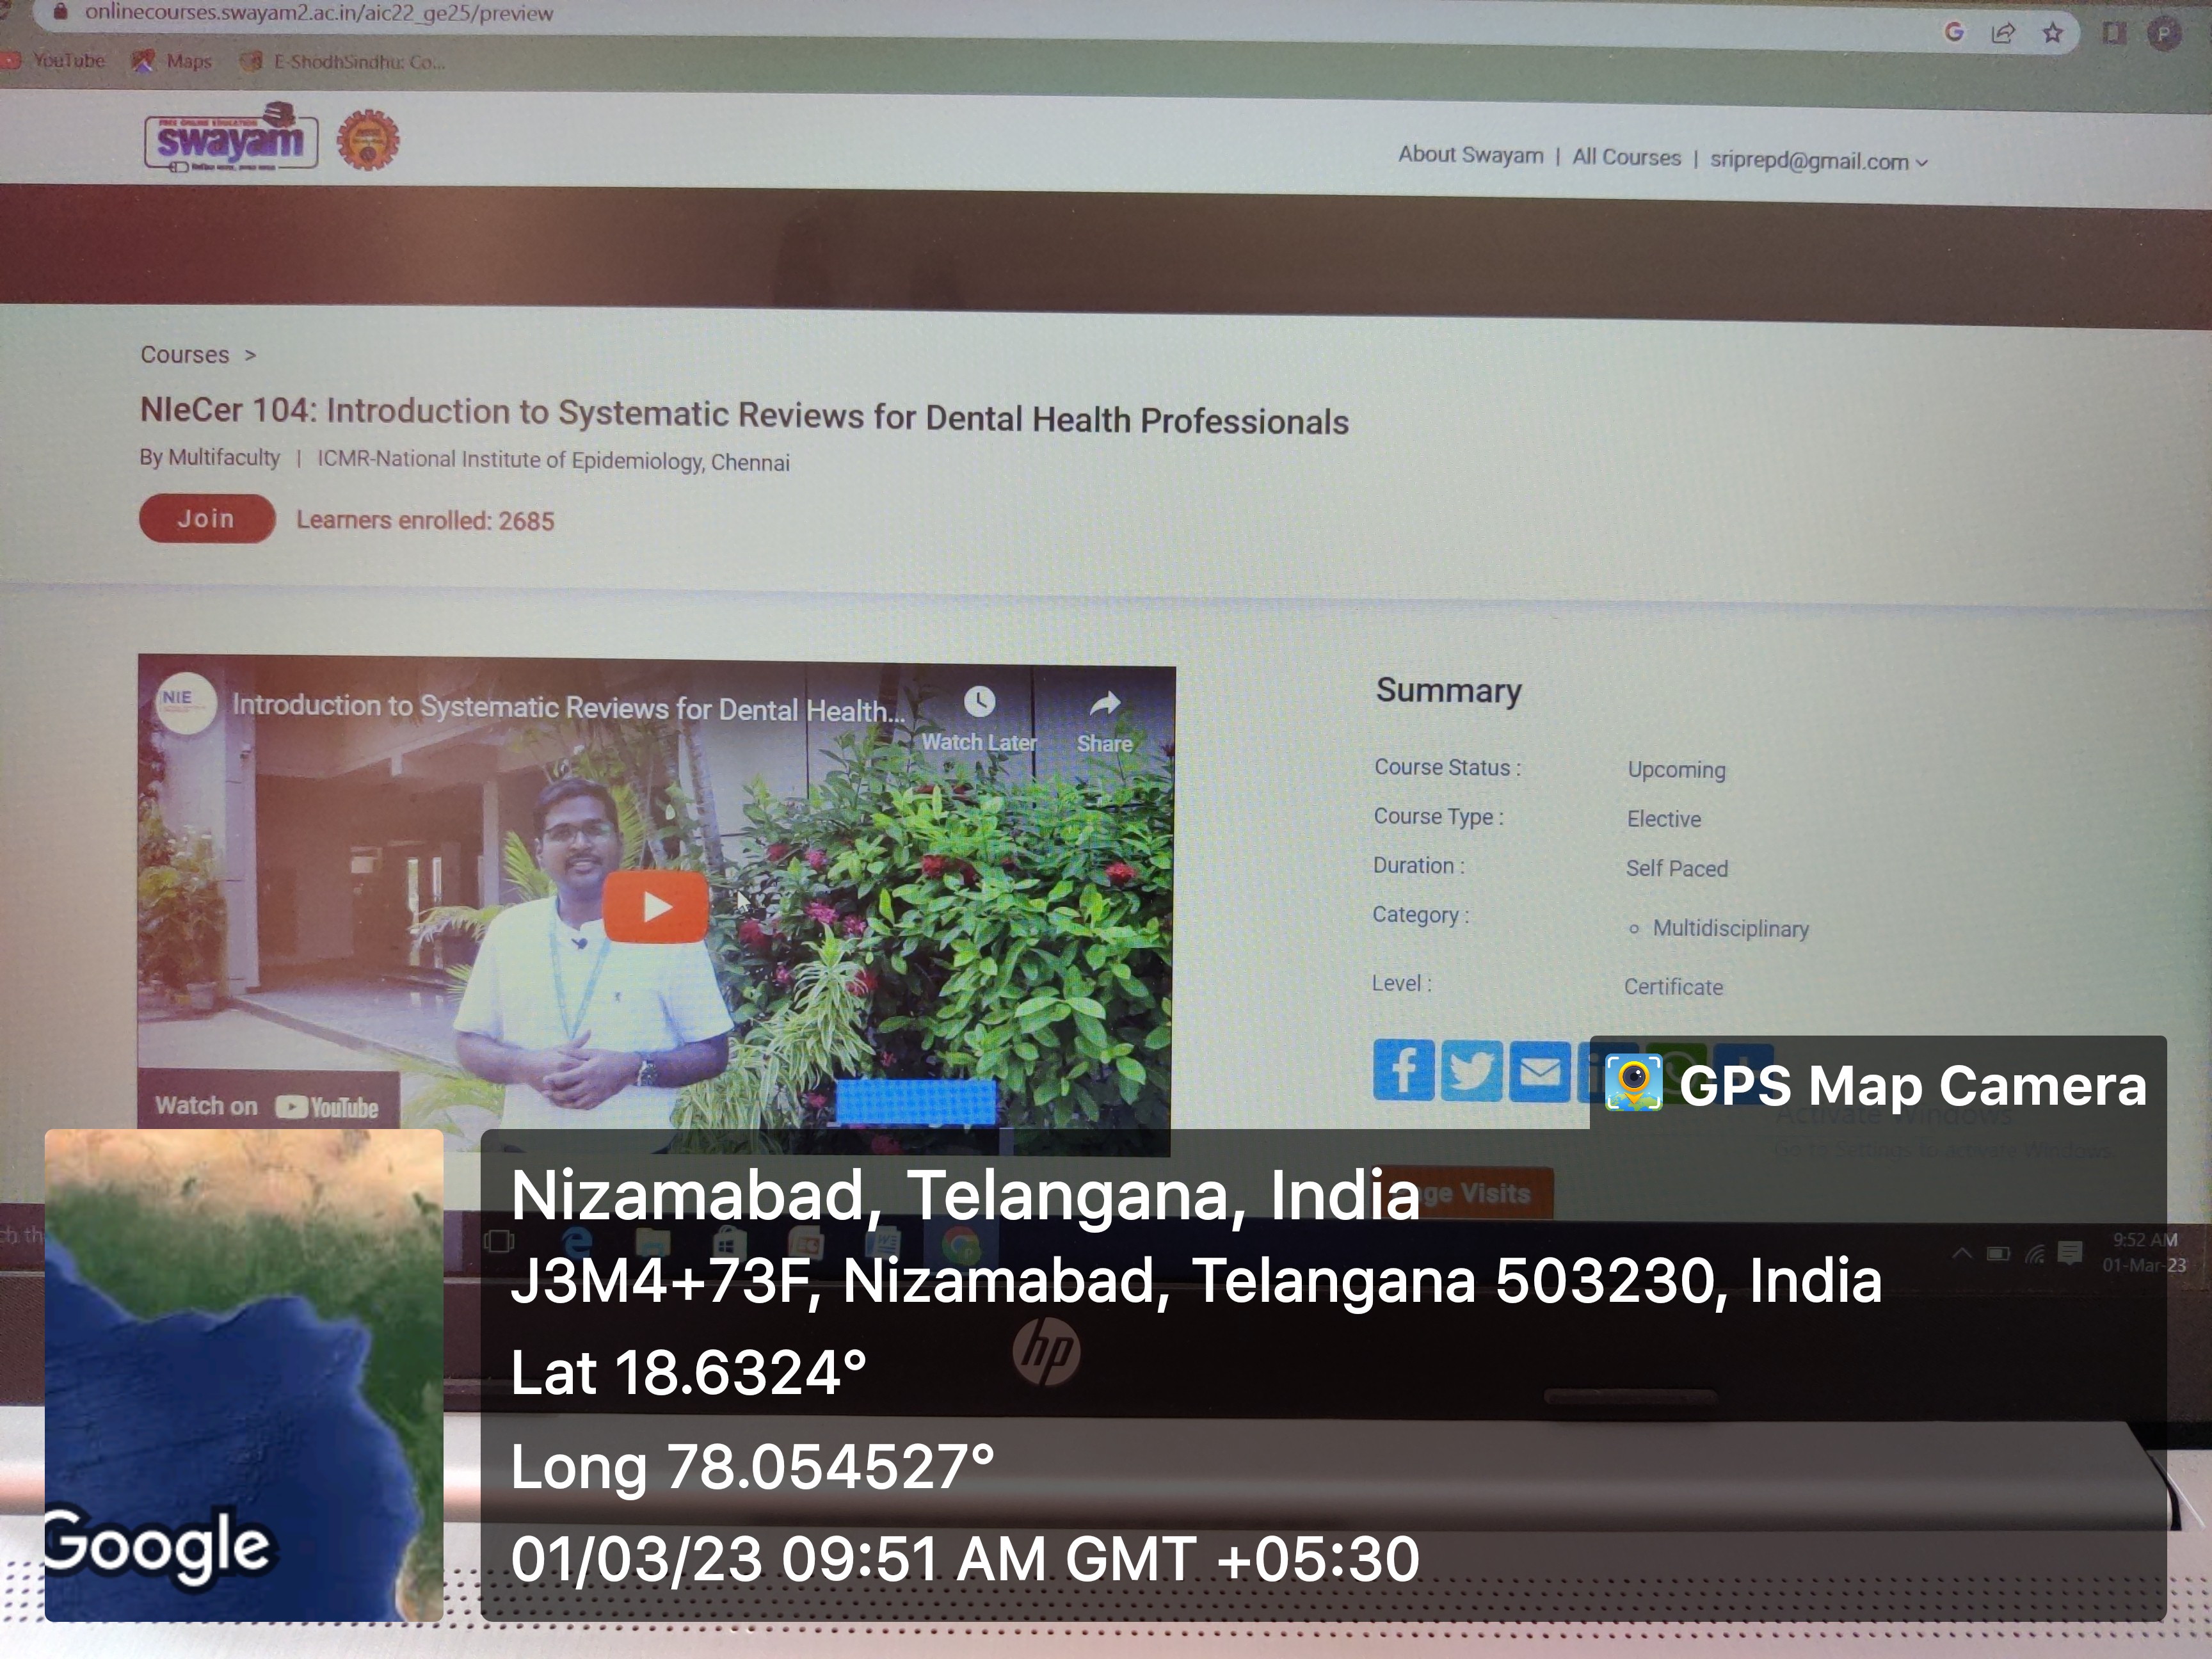Viewport: 2212px width, 1659px height.
Task: Share course via email icon
Action: pyautogui.click(x=1539, y=1072)
